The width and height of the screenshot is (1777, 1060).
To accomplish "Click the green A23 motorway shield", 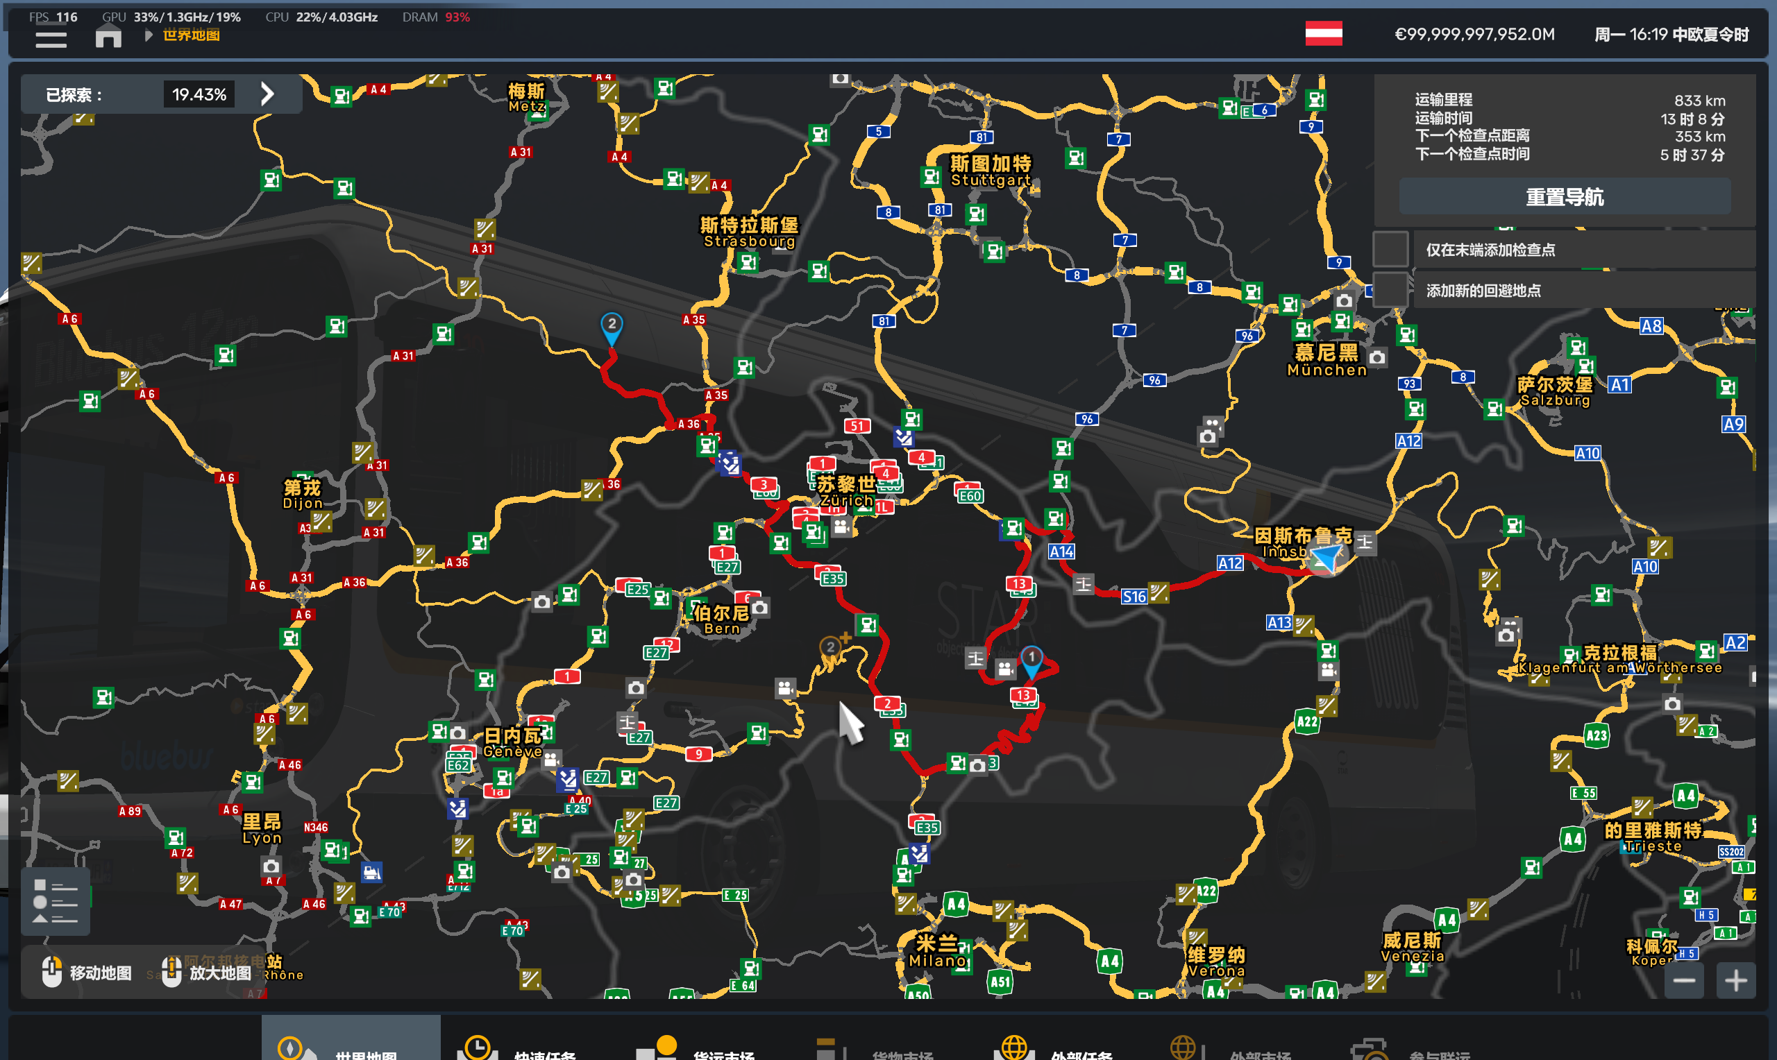I will (x=1596, y=735).
